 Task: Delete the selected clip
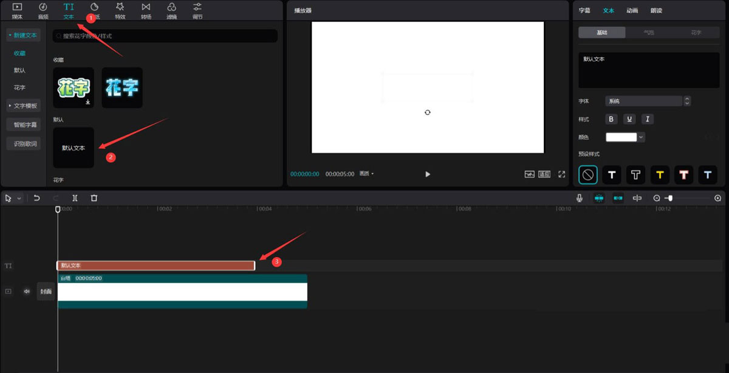tap(94, 198)
